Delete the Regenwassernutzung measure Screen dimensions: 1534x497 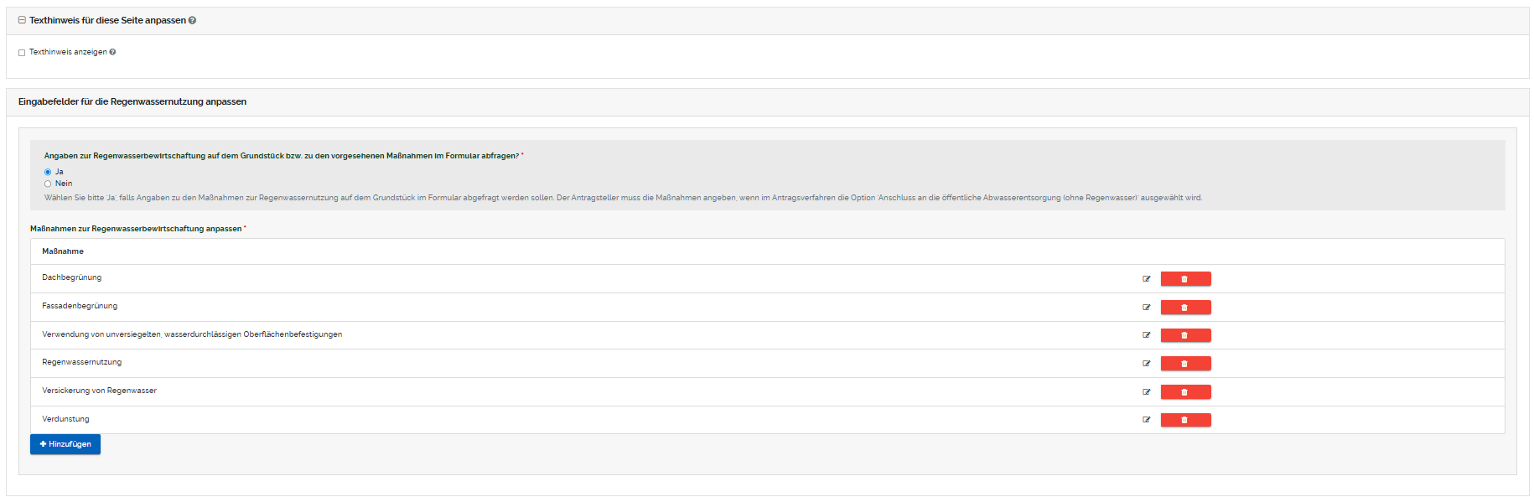pos(1184,364)
